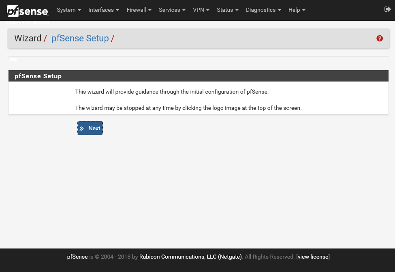Click the pfSense logo to stop wizard

(28, 11)
